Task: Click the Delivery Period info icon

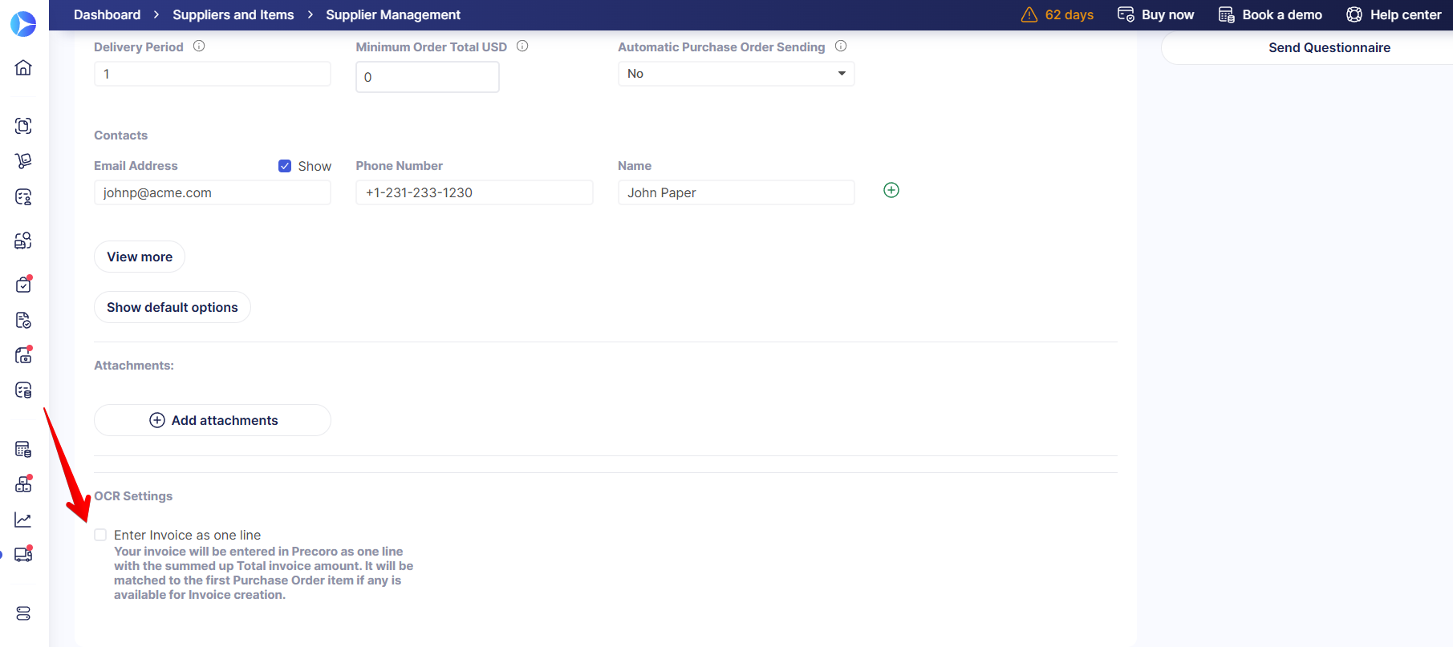Action: tap(199, 46)
